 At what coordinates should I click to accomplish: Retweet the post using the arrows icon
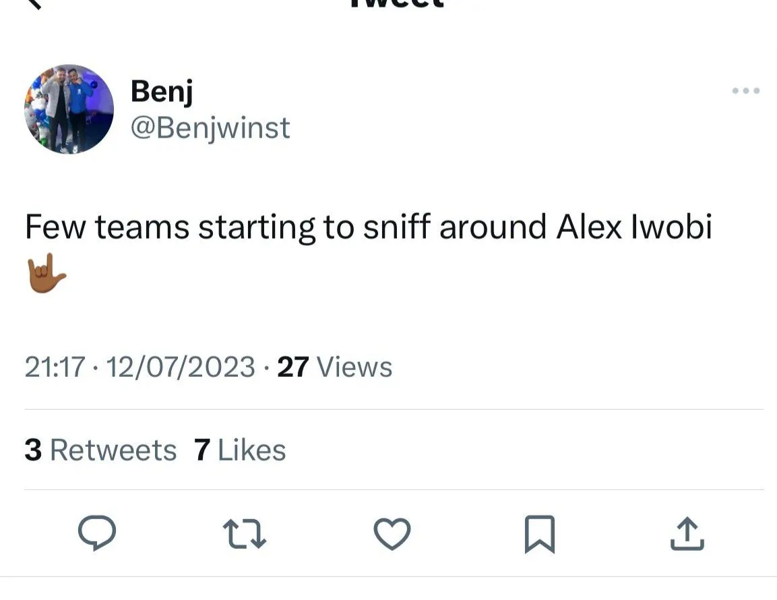pos(245,533)
